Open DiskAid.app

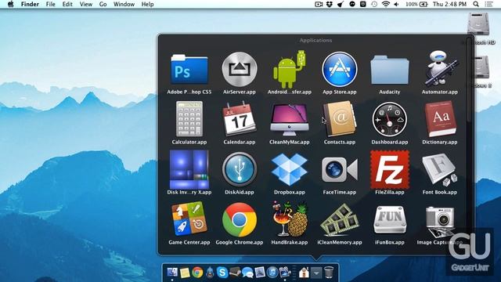pos(240,169)
